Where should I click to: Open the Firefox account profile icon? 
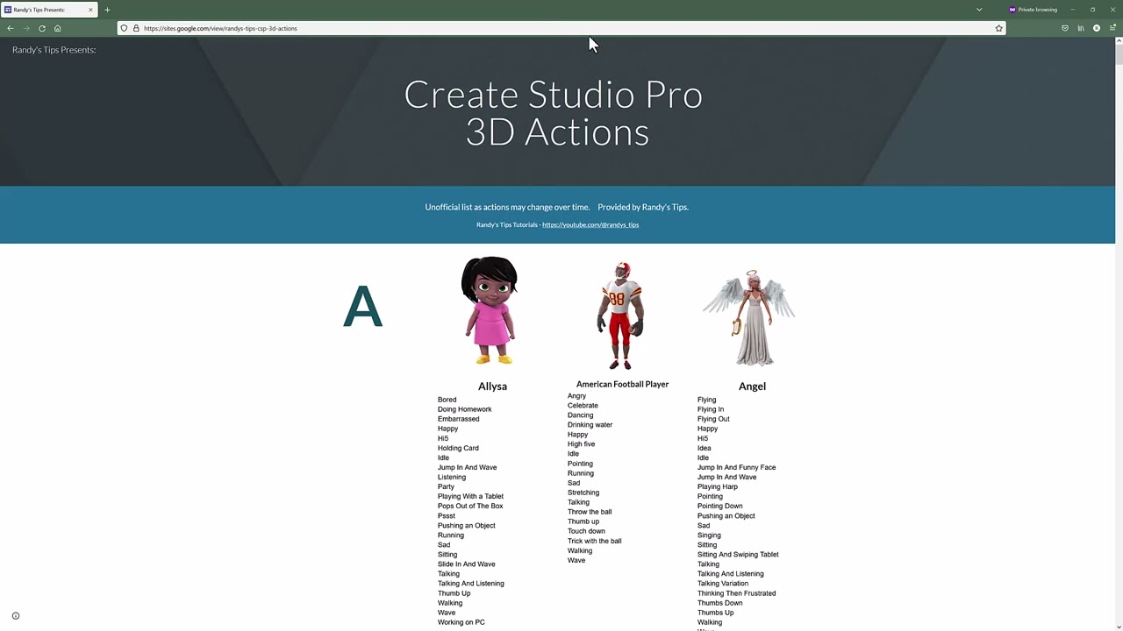[x=1097, y=28]
